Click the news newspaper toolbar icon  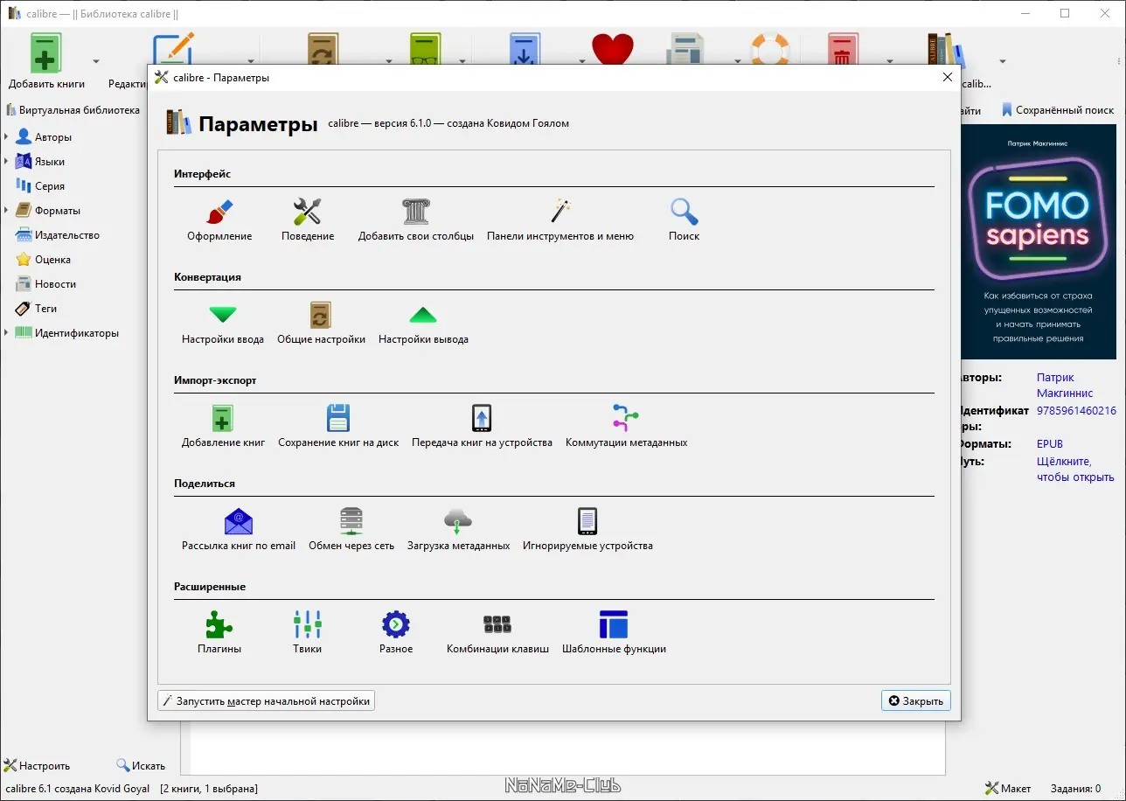coord(686,49)
